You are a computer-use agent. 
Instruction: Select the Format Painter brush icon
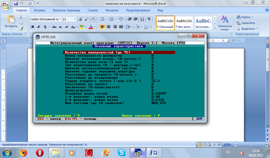(21, 28)
